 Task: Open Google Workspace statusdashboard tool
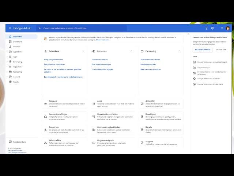(210, 62)
